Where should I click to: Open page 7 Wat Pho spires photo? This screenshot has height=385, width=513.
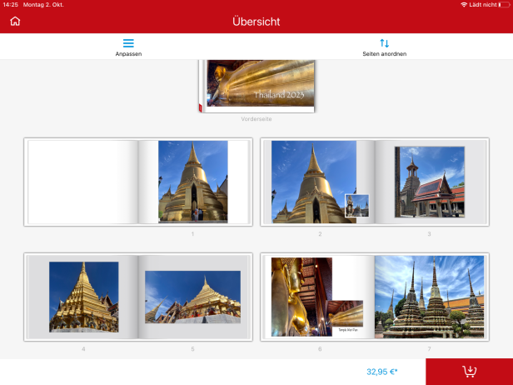[x=429, y=297]
